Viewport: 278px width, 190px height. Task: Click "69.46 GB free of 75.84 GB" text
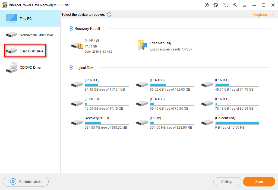click(x=169, y=109)
